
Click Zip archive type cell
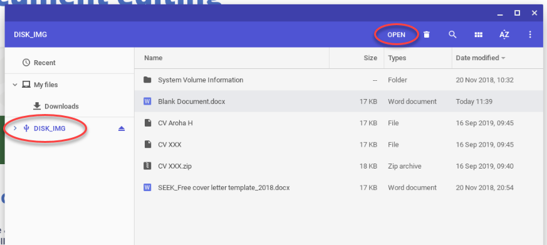click(405, 166)
